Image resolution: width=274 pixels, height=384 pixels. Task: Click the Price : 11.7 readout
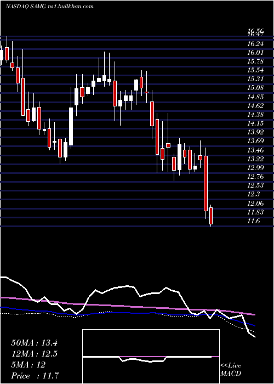point(35,376)
